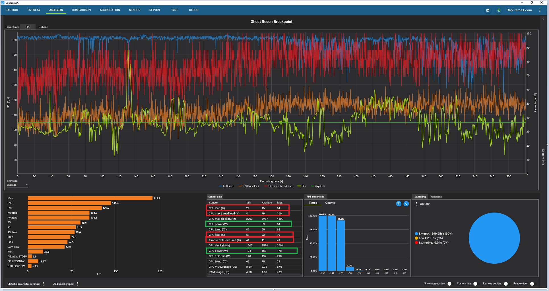Click the login icon beside CapFrameX.com
Image resolution: width=549 pixels, height=291 pixels.
pyautogui.click(x=499, y=10)
